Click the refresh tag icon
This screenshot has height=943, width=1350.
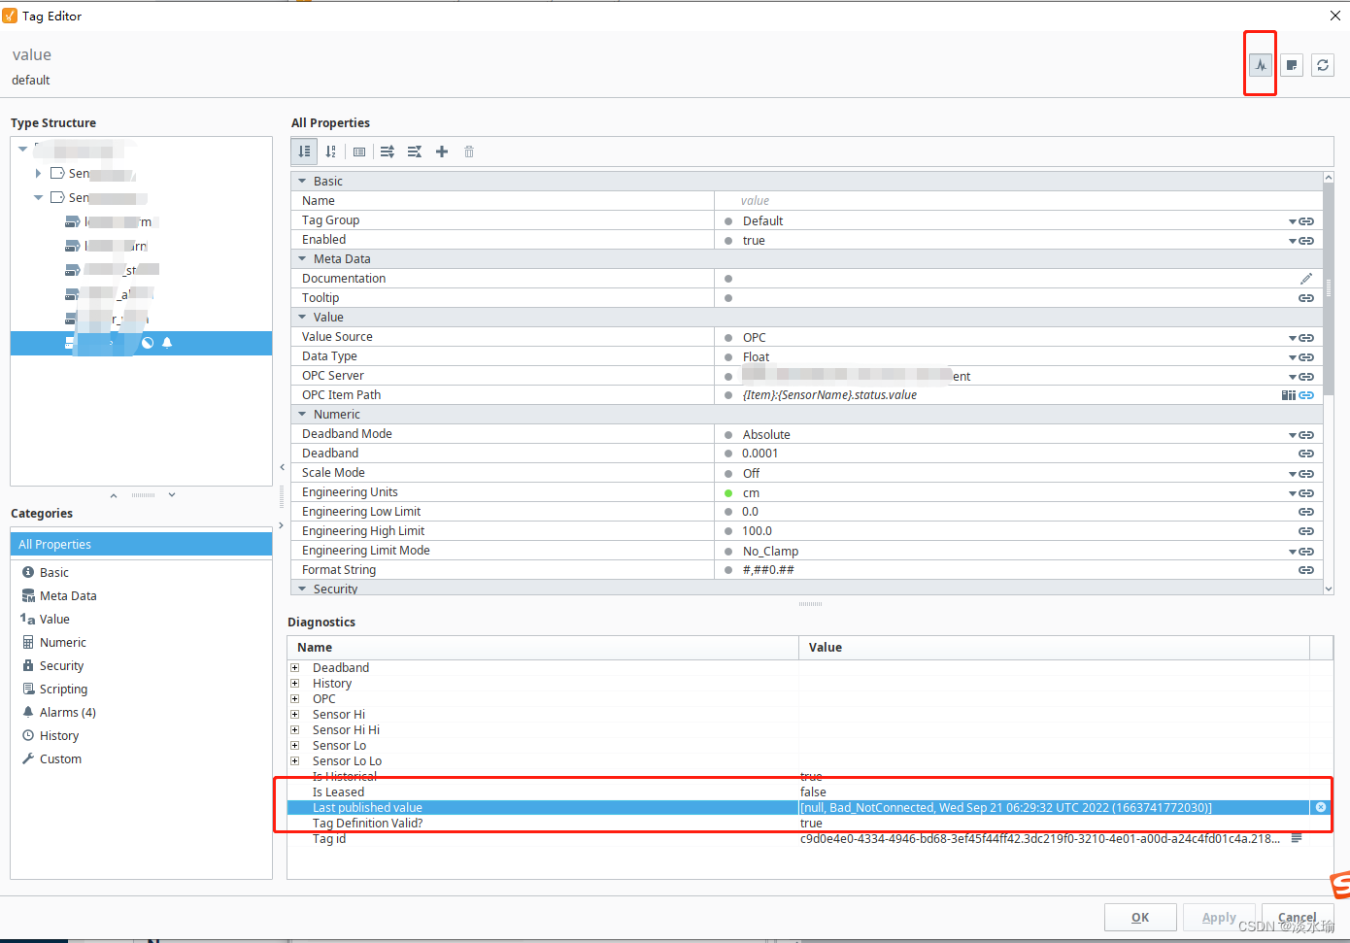(x=1323, y=65)
